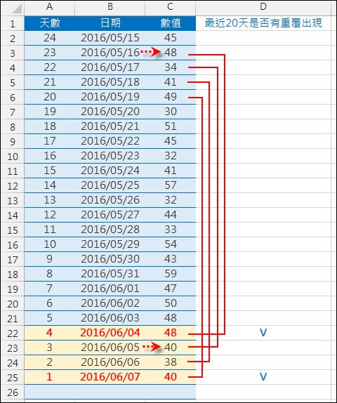Click date cell 2016/06/02

110,303
